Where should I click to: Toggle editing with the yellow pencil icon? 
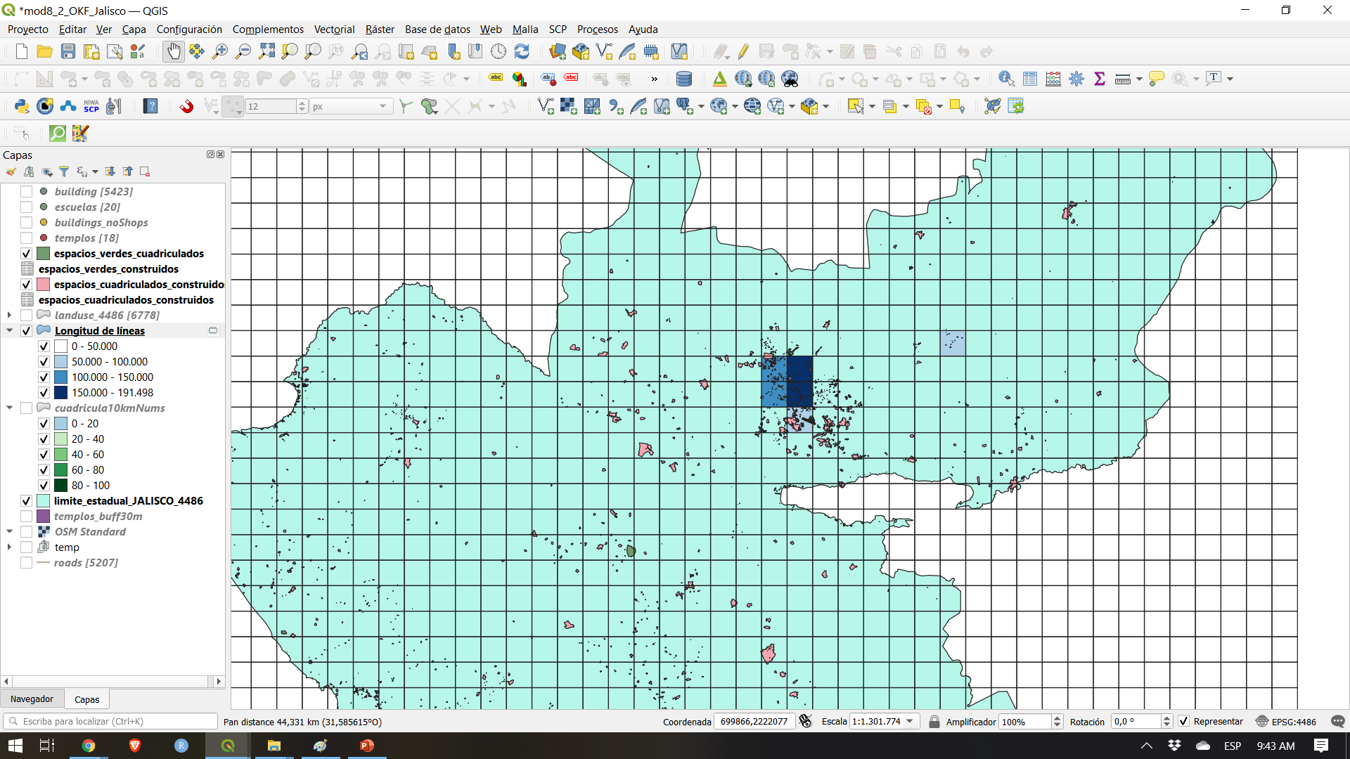[743, 52]
